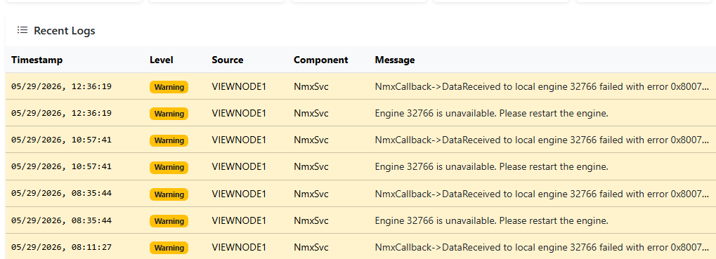Click Warning badge in 12:36:19 NmxCallback failure row
Screen dimensions: 716x259
pyautogui.click(x=169, y=86)
